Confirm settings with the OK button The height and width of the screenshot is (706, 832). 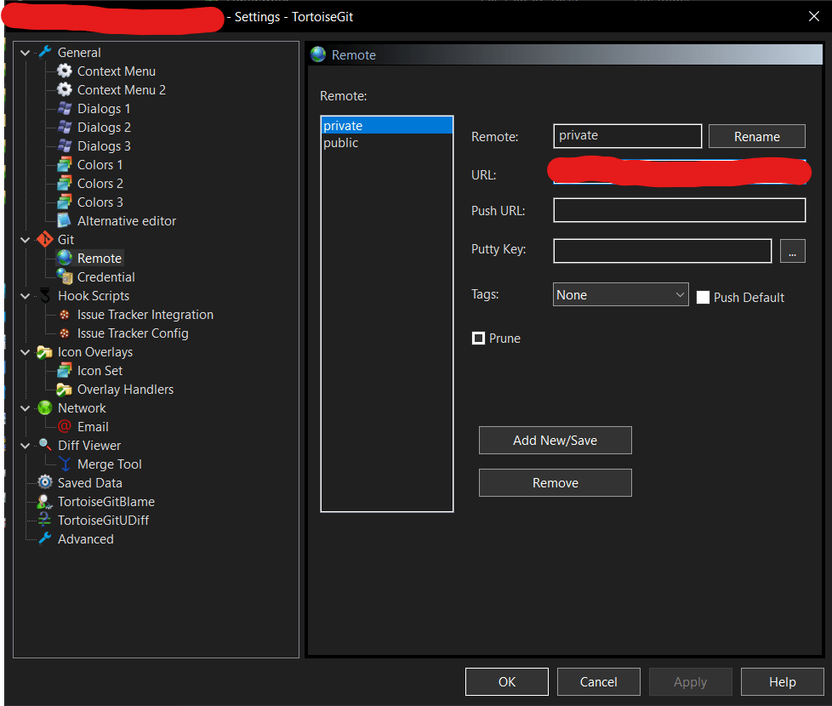pyautogui.click(x=507, y=681)
